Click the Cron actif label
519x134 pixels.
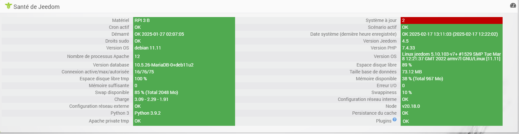point(119,27)
